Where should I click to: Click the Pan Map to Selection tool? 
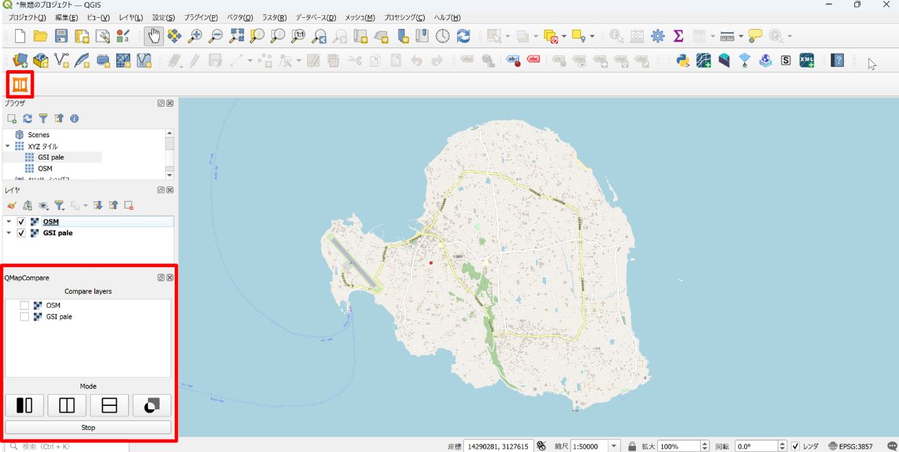tap(174, 36)
